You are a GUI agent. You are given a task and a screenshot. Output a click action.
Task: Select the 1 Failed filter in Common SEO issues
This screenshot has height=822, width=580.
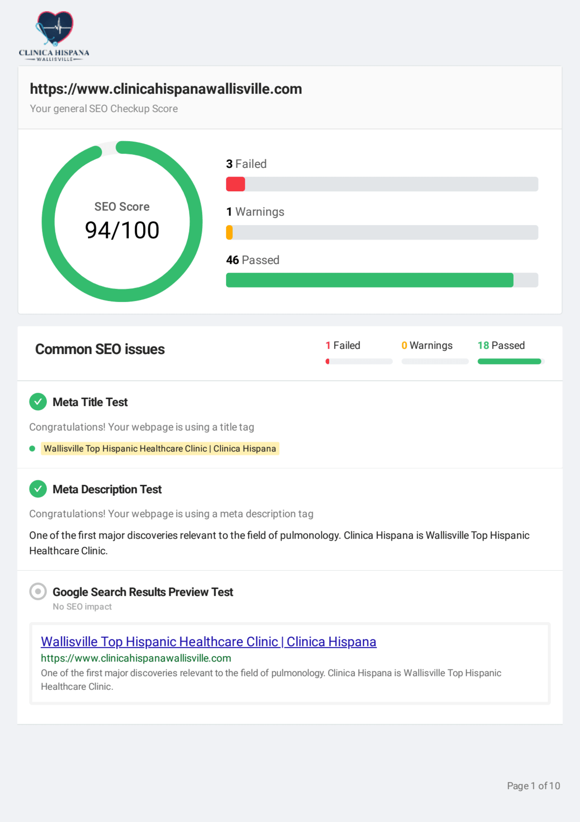coord(343,346)
